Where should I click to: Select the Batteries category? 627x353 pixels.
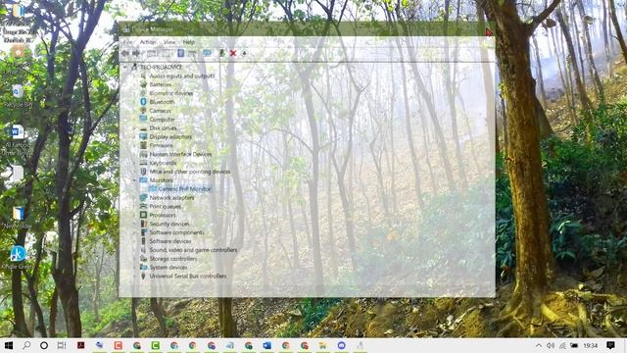[x=161, y=84]
